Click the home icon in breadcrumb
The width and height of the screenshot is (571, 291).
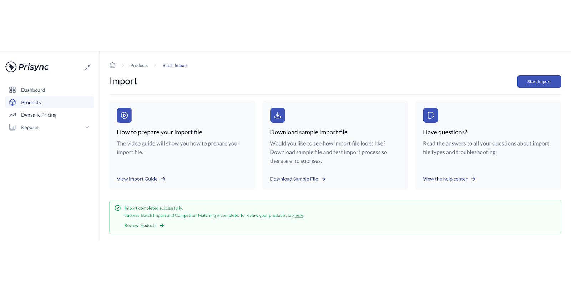(x=112, y=65)
